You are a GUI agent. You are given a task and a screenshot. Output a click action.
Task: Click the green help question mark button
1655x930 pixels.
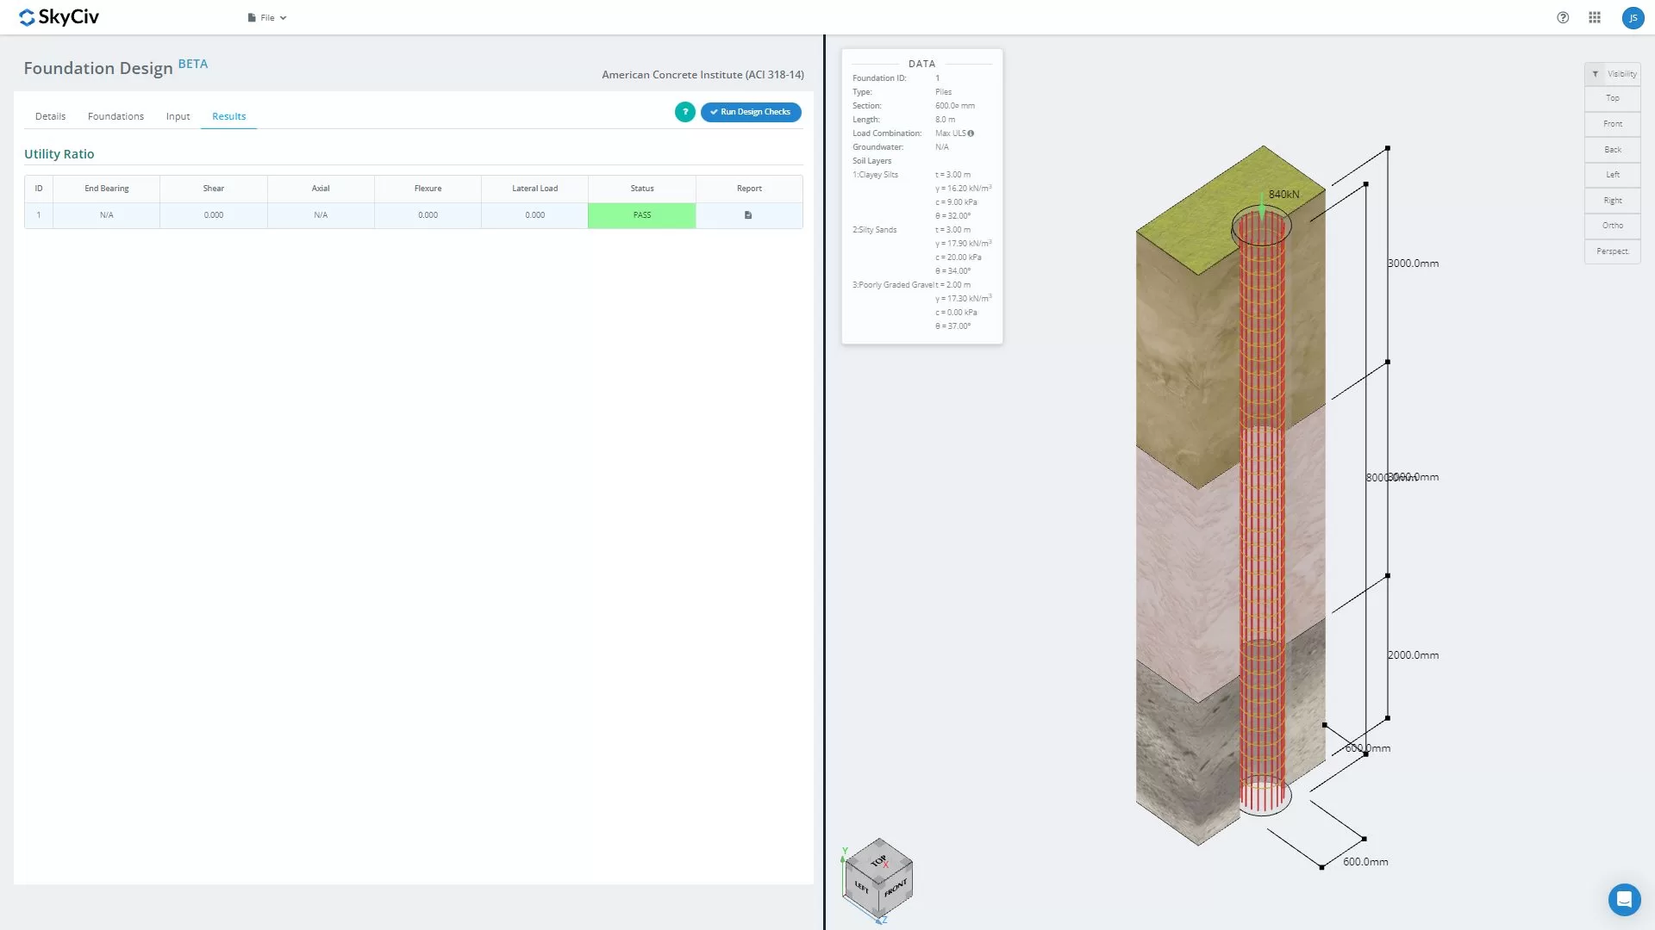coord(685,112)
